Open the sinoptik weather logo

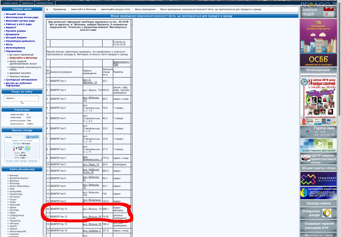pos(33,137)
